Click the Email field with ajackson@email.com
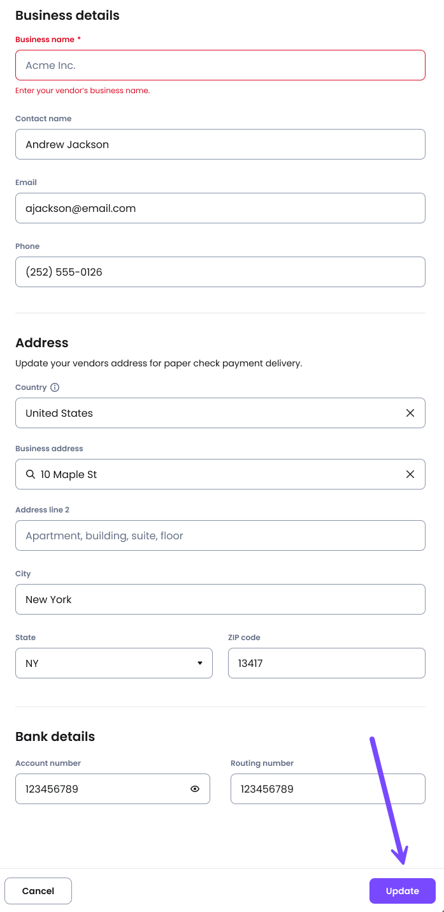Viewport: 444px width, 912px height. tap(220, 208)
